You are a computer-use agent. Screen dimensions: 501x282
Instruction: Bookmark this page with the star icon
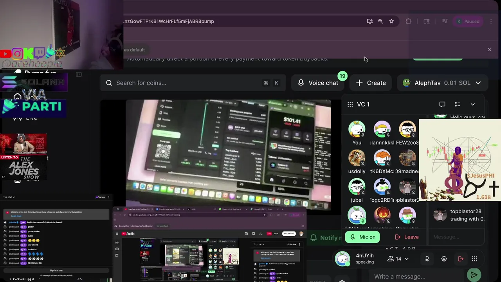391,21
